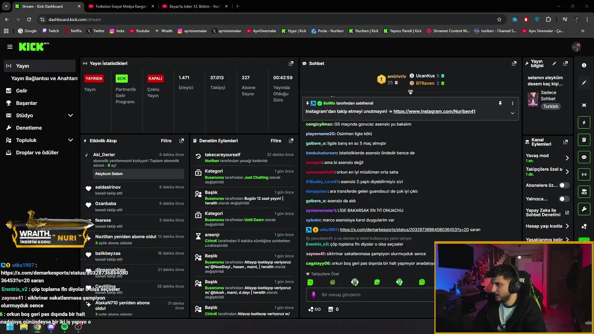Toggle the Yalnızca... chat mode switch
Screen dimensions: 594x334
563,199
